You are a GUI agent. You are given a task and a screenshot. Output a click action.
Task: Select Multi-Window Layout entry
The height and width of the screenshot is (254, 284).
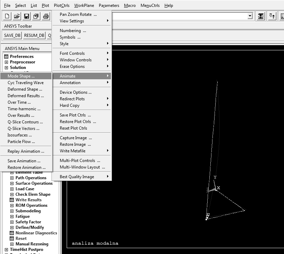tap(82, 167)
